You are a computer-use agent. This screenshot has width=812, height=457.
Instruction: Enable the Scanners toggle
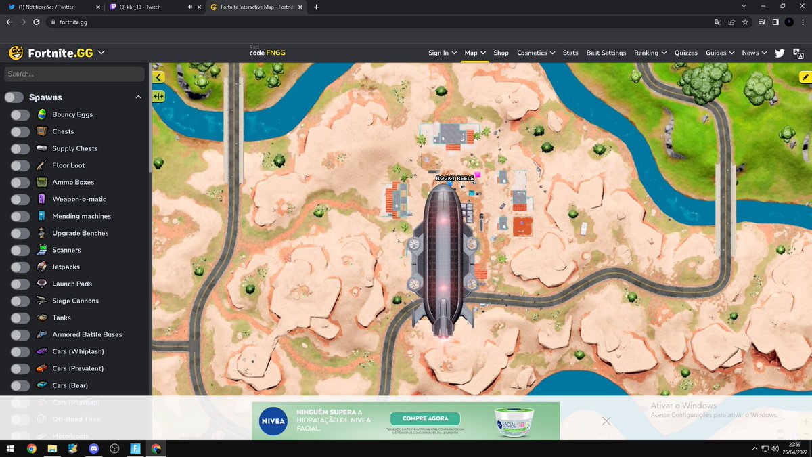20,250
